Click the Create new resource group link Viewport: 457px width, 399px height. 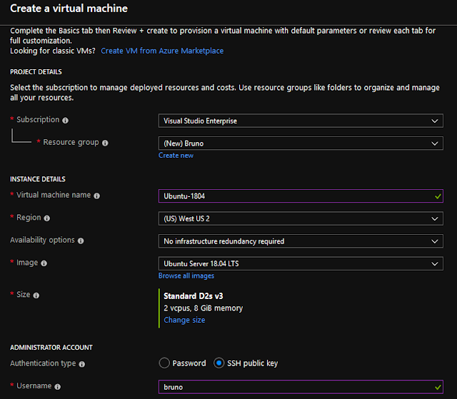click(176, 156)
